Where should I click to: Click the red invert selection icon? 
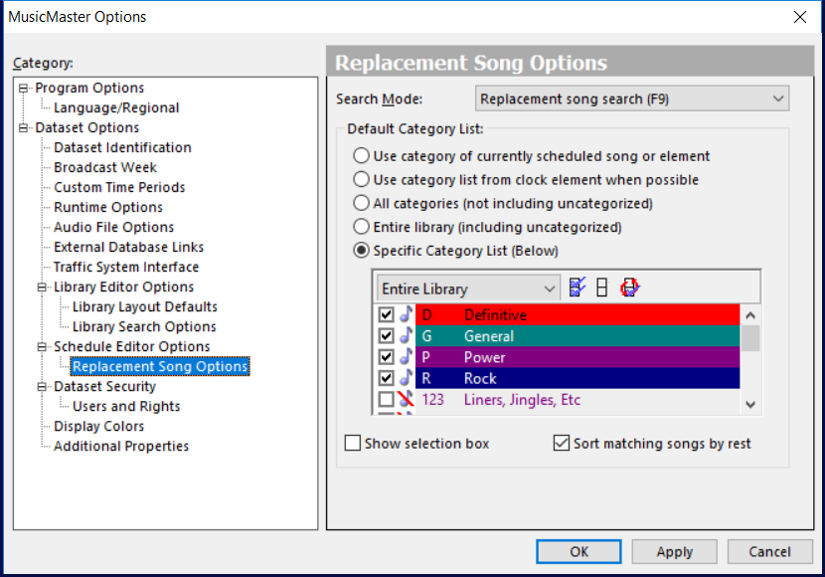coord(629,288)
